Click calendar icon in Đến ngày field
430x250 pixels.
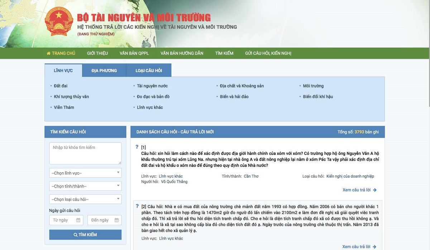[x=116, y=220]
